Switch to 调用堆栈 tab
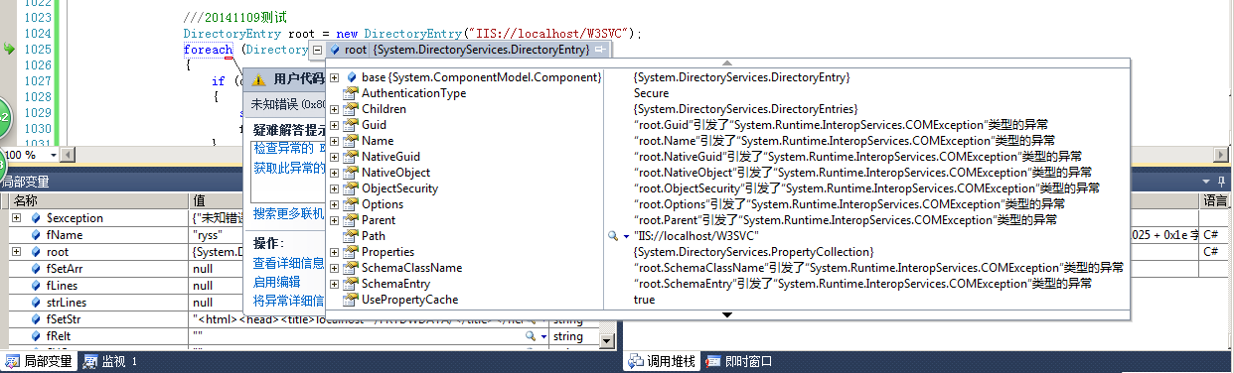This screenshot has width=1234, height=373. click(665, 361)
